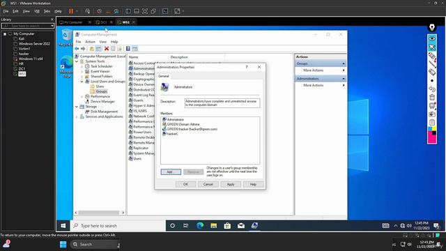Expand the Event Viewer tree node
Image resolution: width=446 pixels, height=251 pixels.
coord(82,71)
